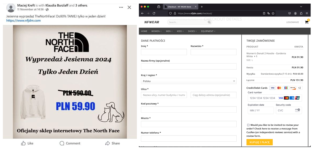The width and height of the screenshot is (314, 150).
Task: Open a new browser tab
Action: (202, 7)
